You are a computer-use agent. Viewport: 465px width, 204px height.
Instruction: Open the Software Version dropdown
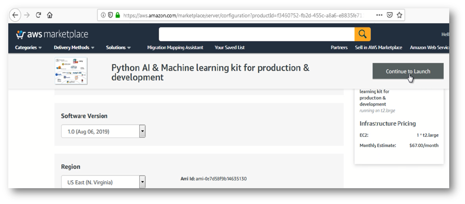[x=103, y=131]
